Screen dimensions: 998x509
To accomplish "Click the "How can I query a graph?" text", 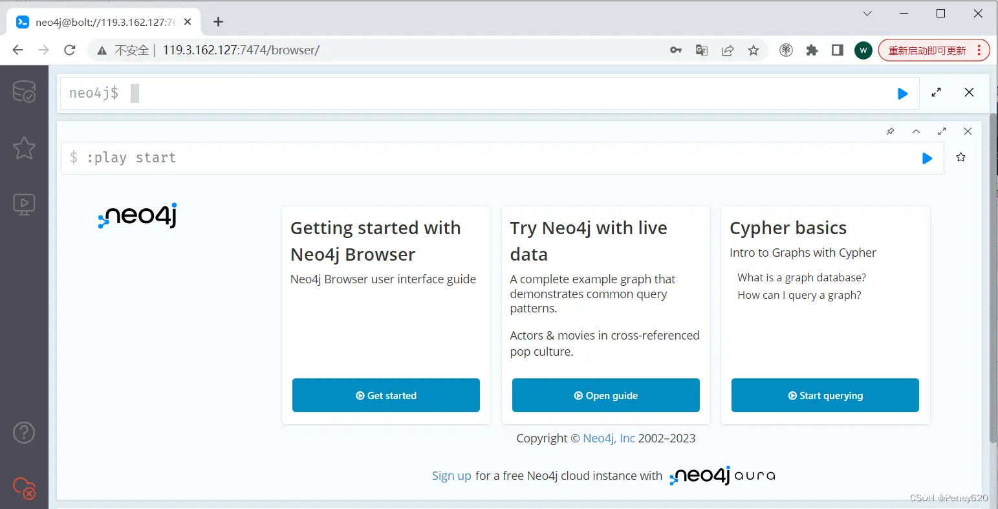I will coord(799,295).
